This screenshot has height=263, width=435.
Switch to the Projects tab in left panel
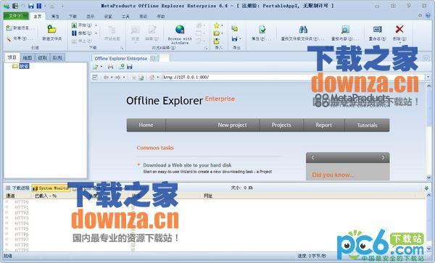(12, 57)
